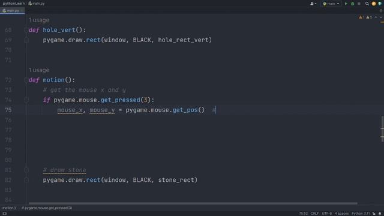This screenshot has height=216, width=384.
Task: Click the hole_vert function name
Action: (x=59, y=30)
